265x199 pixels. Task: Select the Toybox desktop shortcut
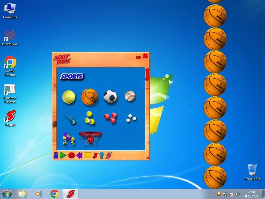[x=10, y=118]
